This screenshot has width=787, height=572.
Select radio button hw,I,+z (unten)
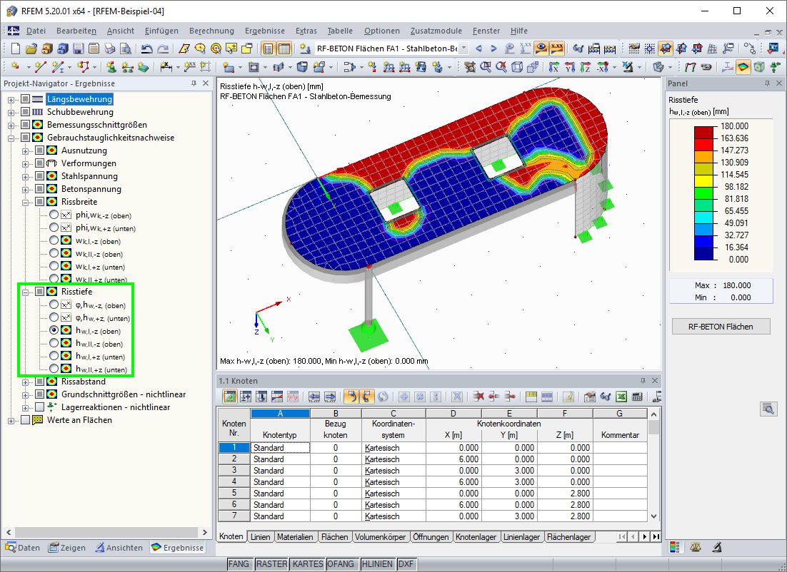[x=54, y=356]
